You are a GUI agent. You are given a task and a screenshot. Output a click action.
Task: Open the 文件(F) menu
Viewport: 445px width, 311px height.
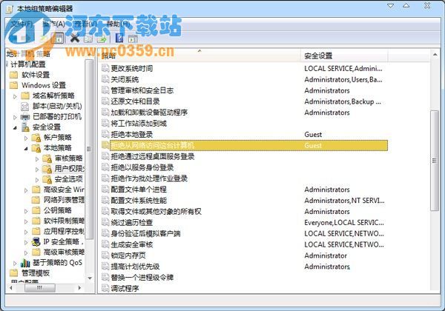click(22, 24)
